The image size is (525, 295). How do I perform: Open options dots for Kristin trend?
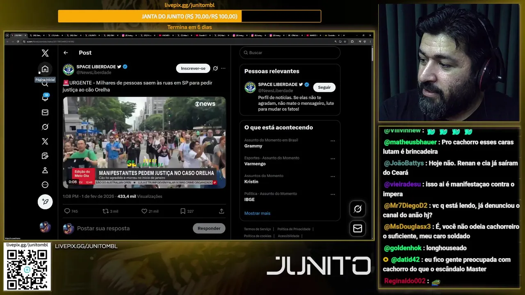point(333,176)
